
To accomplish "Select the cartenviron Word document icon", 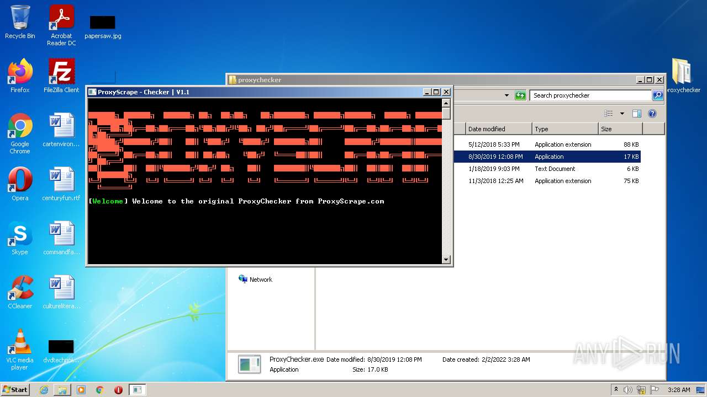I will (61, 130).
